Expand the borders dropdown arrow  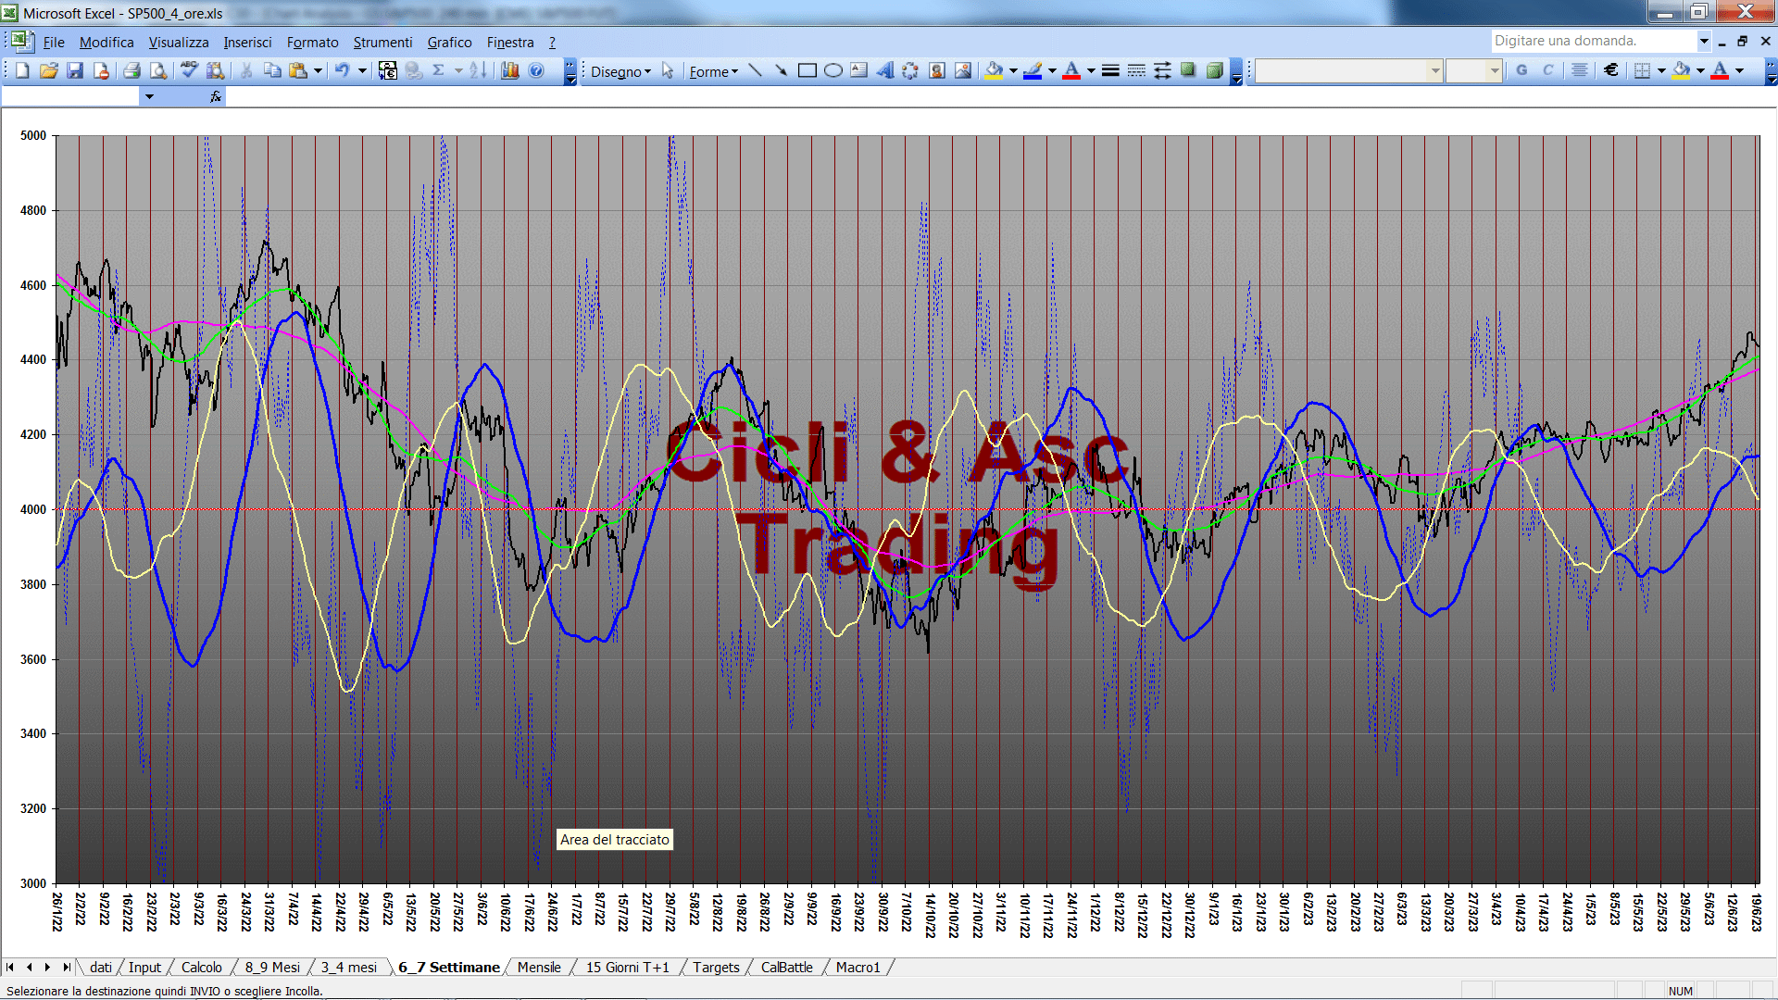point(1661,70)
